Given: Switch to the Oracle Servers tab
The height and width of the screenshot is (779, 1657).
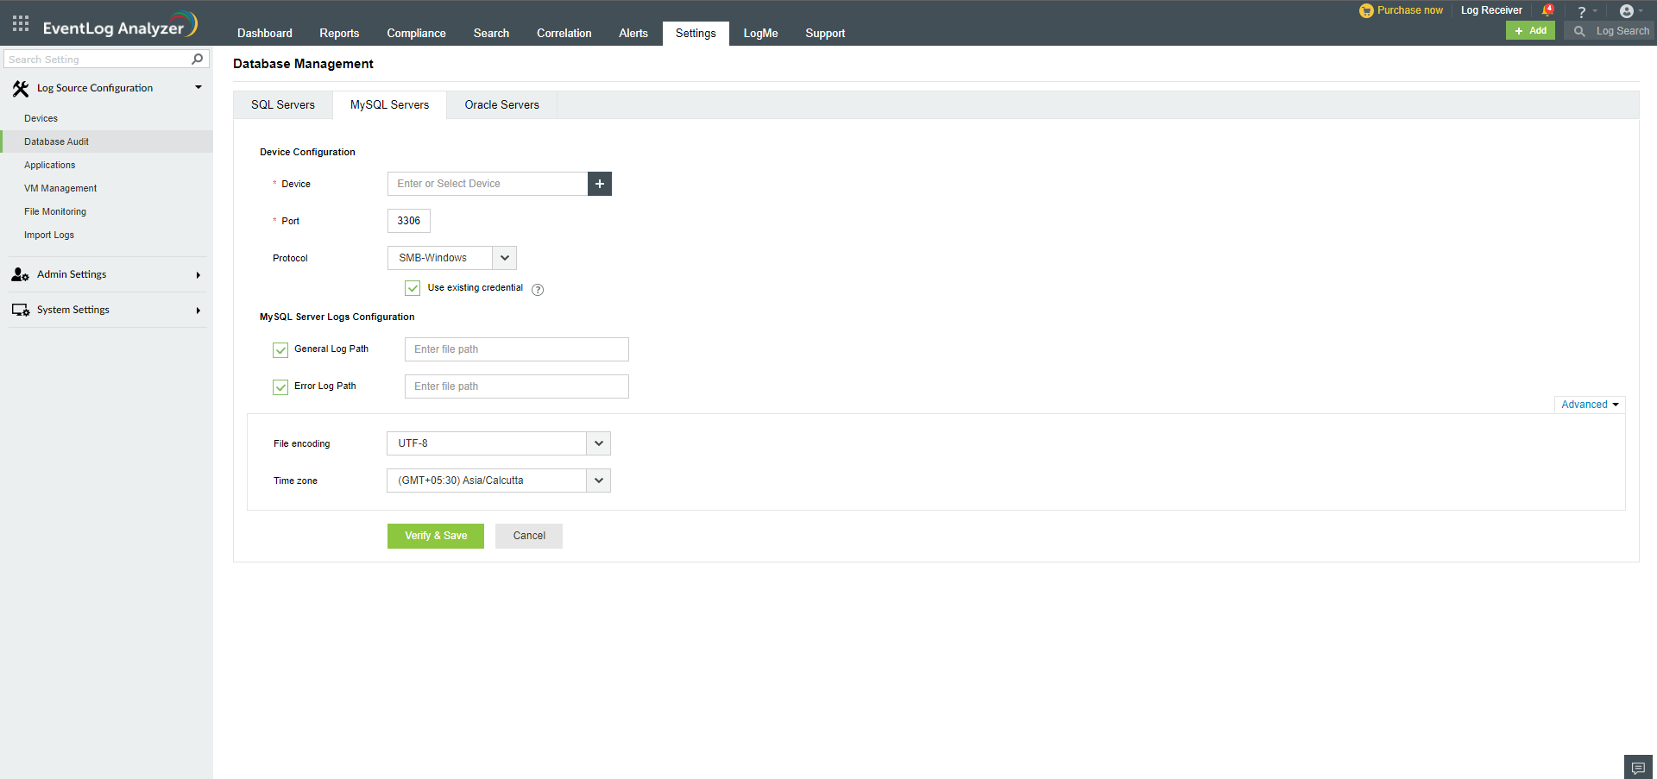Looking at the screenshot, I should (x=501, y=105).
